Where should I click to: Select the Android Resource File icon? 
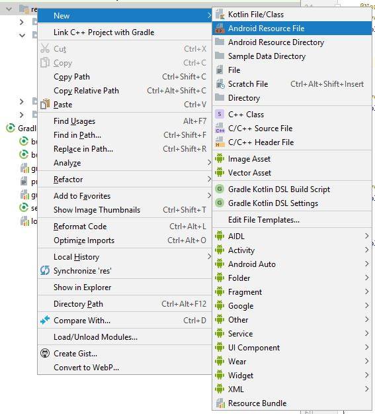click(x=220, y=28)
